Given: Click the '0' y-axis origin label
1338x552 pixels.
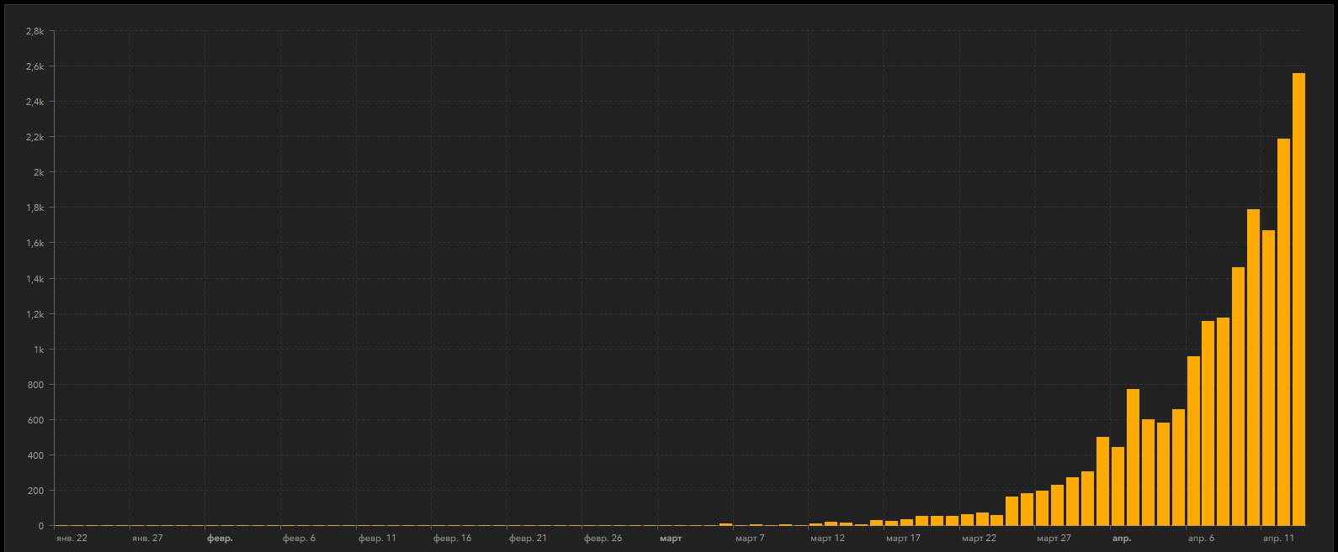Looking at the screenshot, I should coord(40,527).
